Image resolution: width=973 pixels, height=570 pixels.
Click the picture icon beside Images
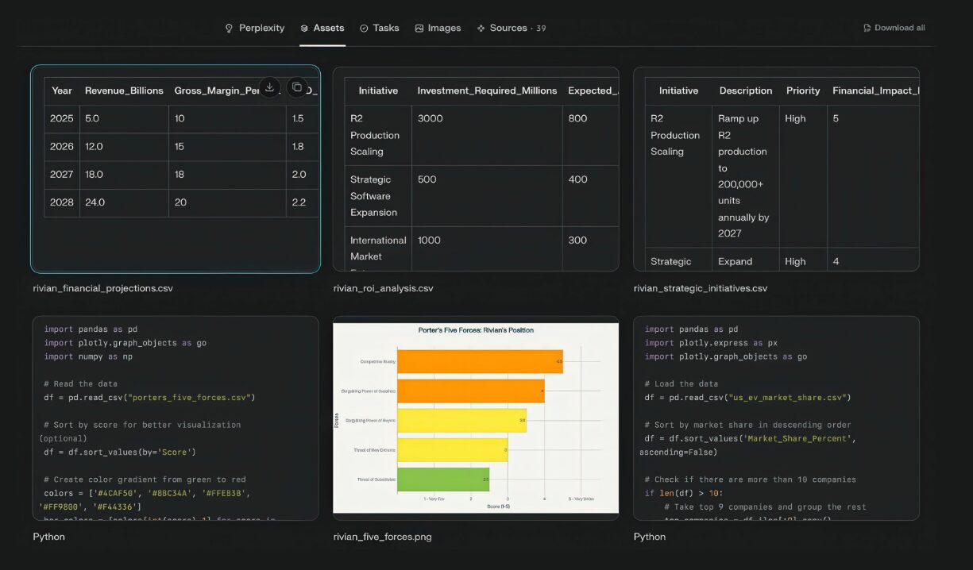[x=419, y=28]
